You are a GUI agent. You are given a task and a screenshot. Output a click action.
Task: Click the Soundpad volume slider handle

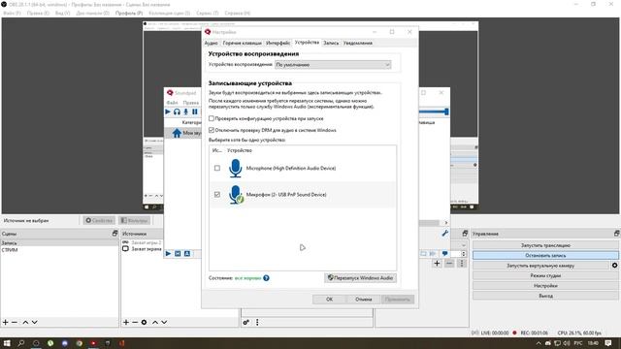coord(446,112)
